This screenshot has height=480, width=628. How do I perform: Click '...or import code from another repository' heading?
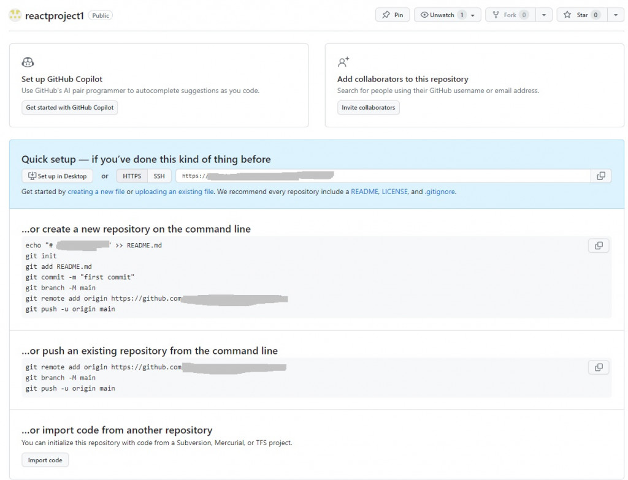117,430
